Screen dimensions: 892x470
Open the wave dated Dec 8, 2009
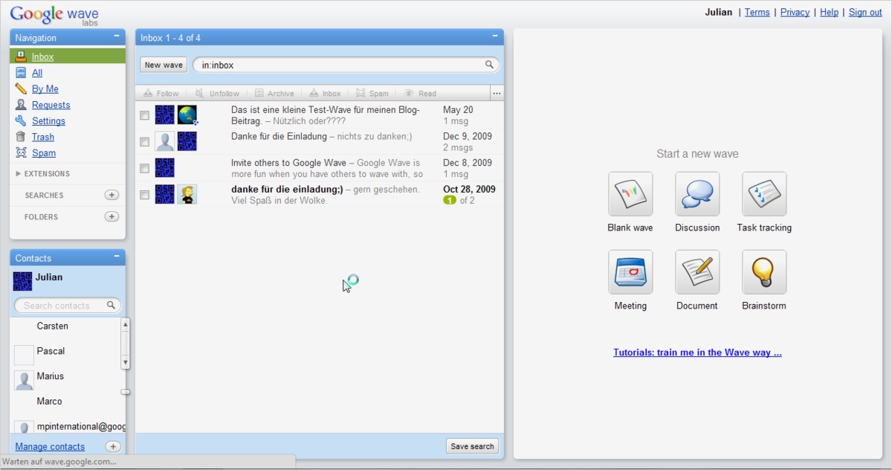click(320, 168)
